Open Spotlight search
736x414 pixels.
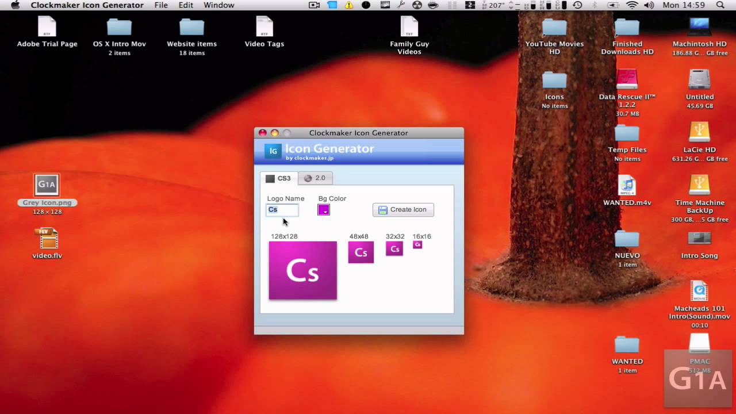pyautogui.click(x=720, y=5)
